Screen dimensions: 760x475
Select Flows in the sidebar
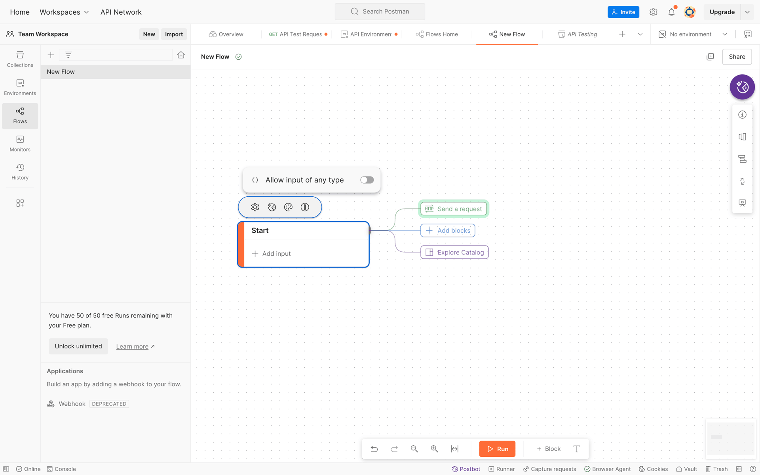(x=20, y=116)
